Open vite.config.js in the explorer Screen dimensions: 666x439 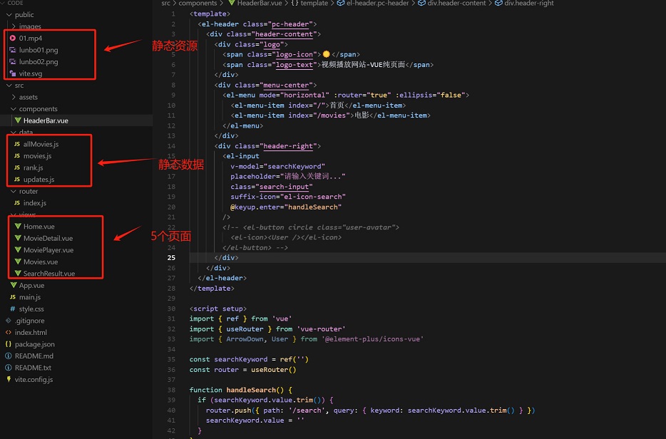[x=34, y=379]
